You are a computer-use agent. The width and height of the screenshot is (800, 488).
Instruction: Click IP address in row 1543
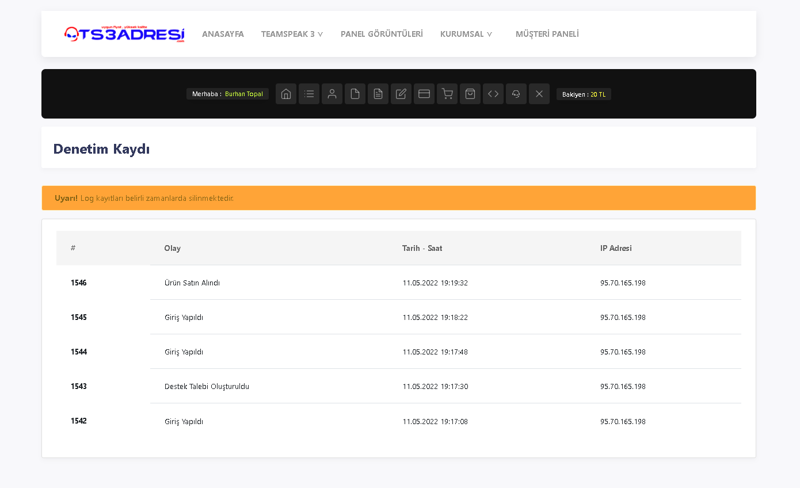(x=623, y=386)
